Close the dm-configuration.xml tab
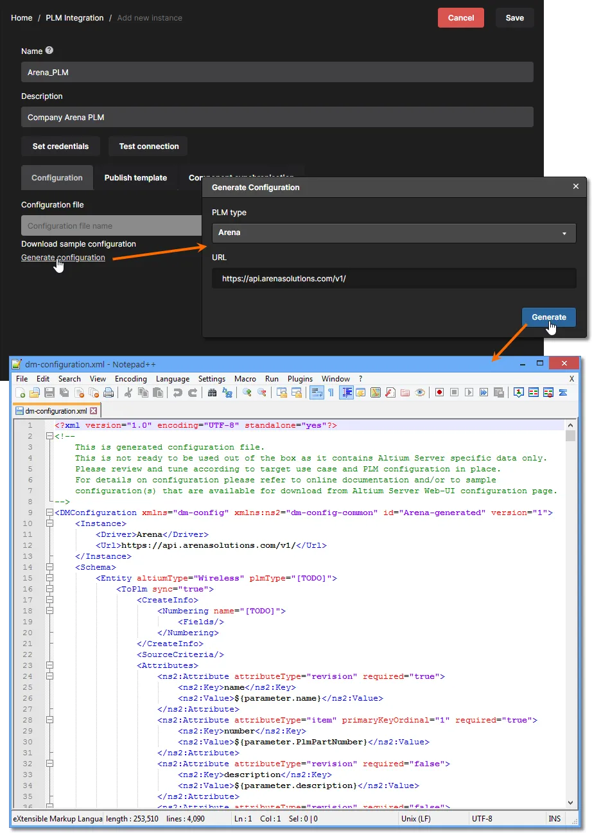Viewport: 592px width, 833px height. coord(93,411)
